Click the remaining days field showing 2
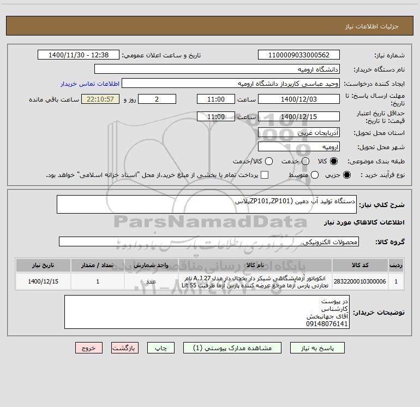Screen dimensions: 420x407 157,99
